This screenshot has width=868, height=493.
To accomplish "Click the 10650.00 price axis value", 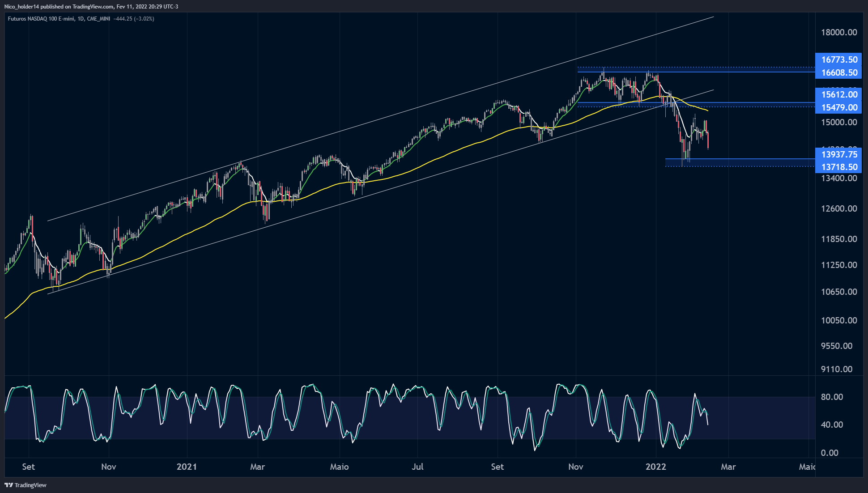I will click(x=839, y=292).
